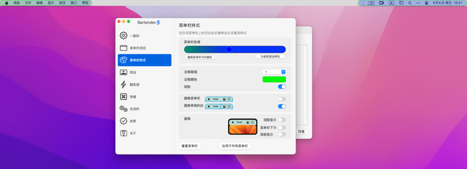Select the green gradient stop handle
Viewport: 467px width, 169px height.
tap(187, 49)
